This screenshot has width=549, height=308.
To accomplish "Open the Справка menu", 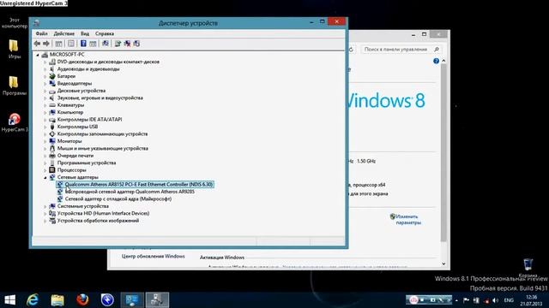I will [105, 33].
